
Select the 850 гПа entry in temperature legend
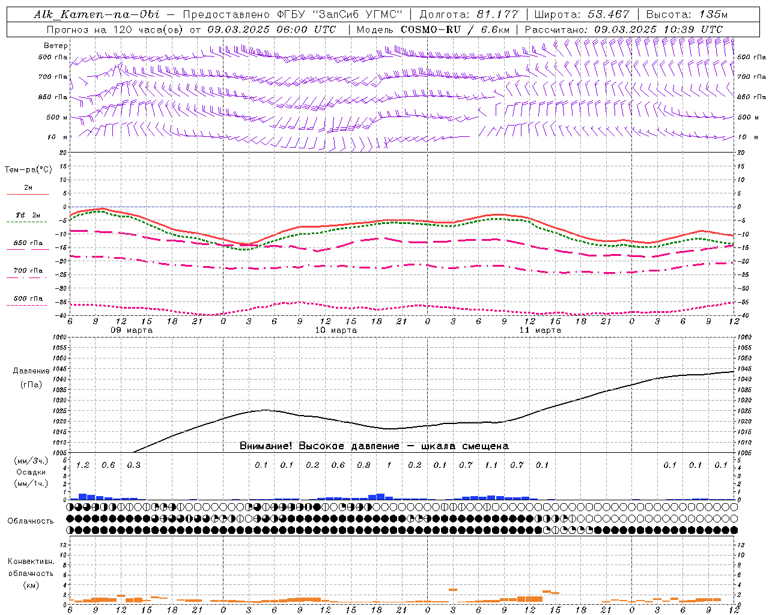click(28, 243)
